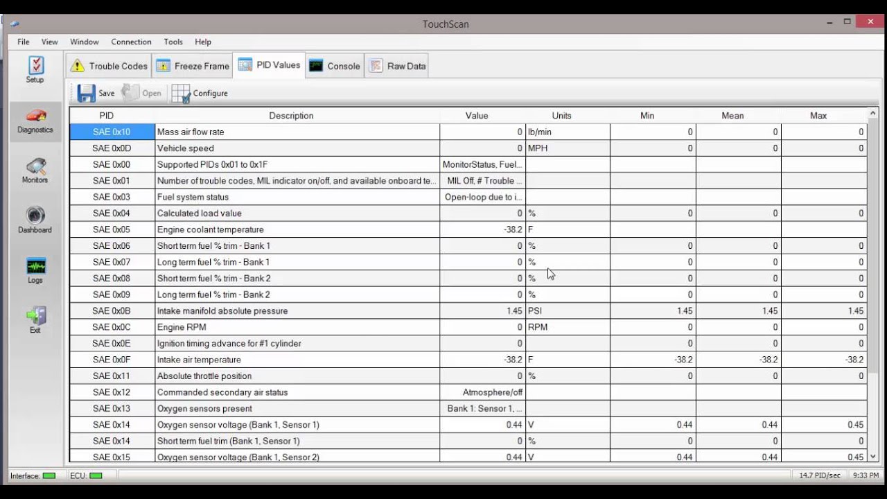Click the Console tab monitor icon
887x499 pixels.
[316, 66]
